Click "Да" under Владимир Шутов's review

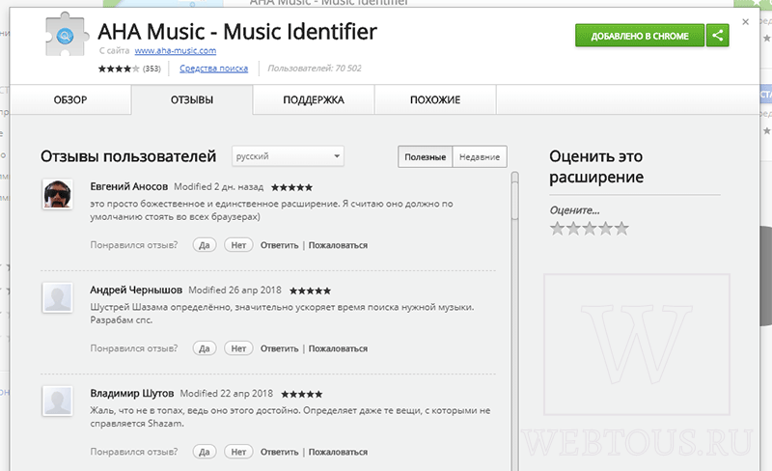[x=205, y=452]
